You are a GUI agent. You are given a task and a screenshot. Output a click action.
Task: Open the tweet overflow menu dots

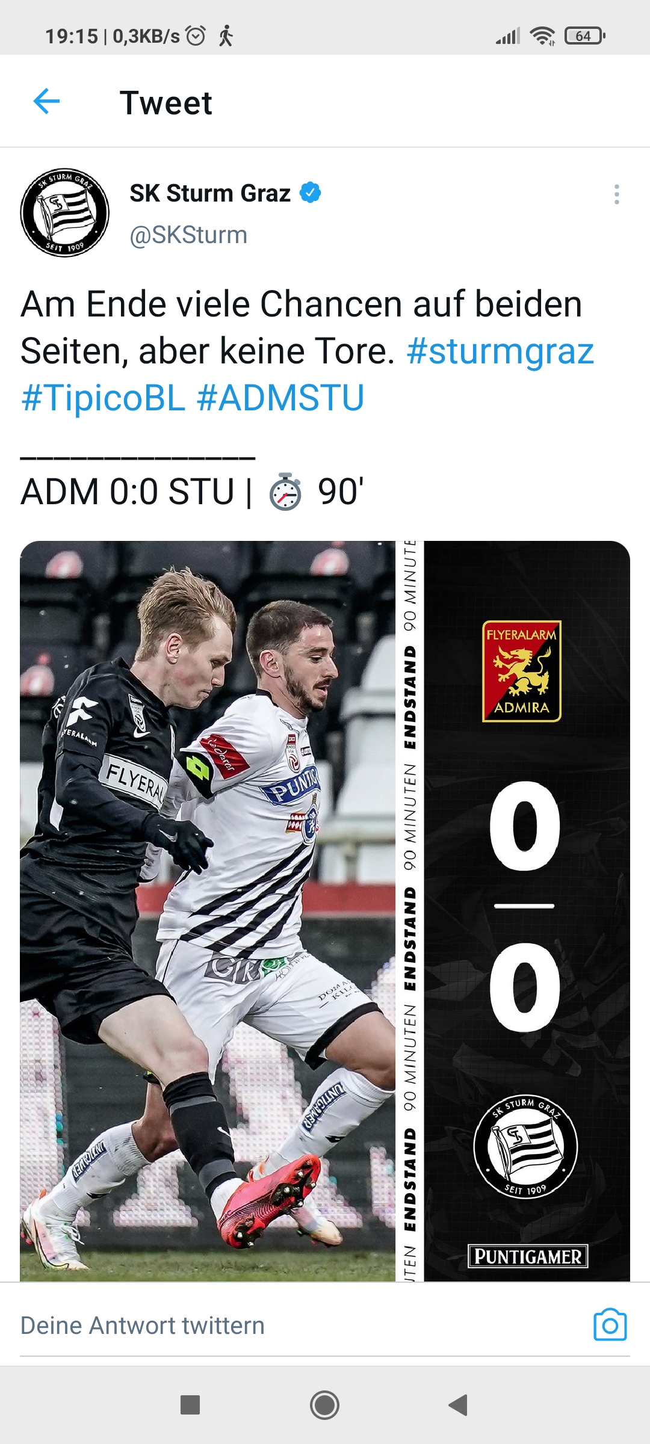[616, 194]
